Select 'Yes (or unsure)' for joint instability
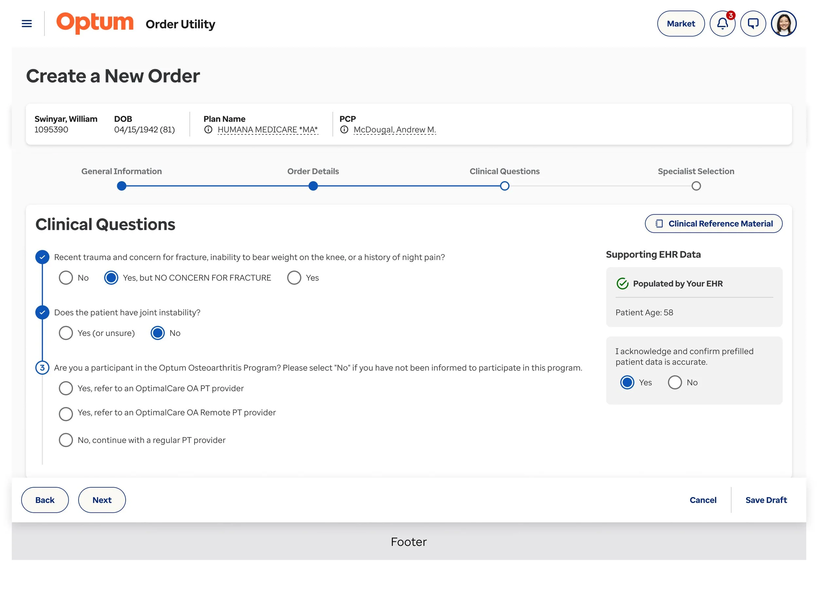The height and width of the screenshot is (605, 818). point(66,333)
